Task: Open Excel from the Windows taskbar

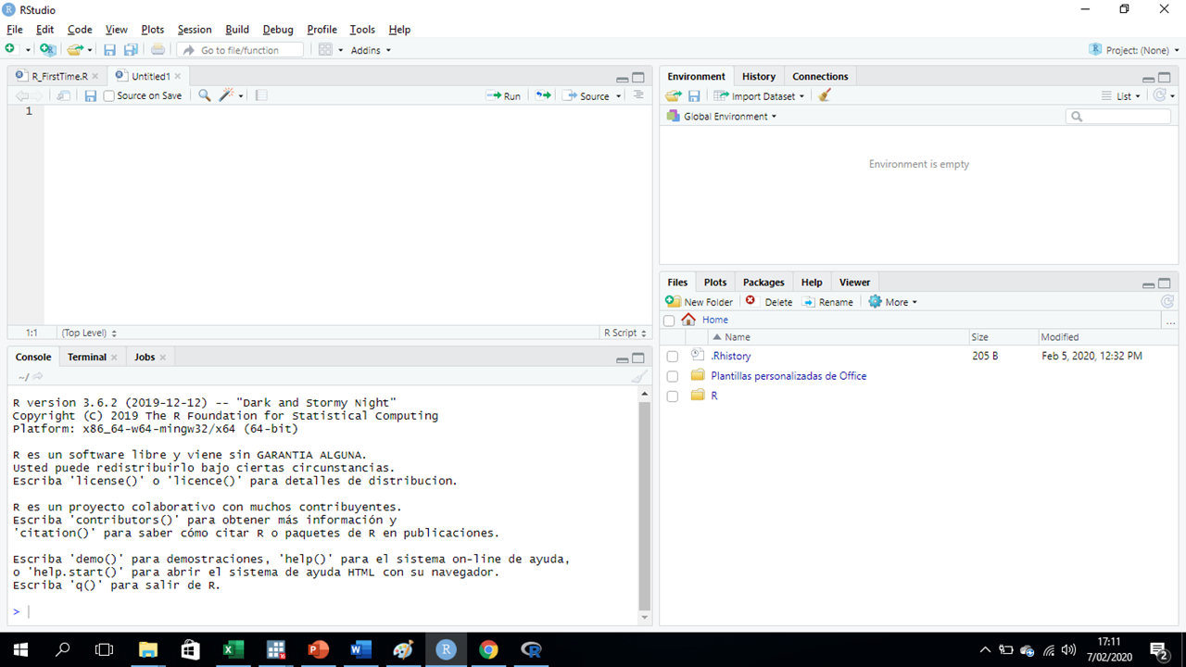Action: [233, 649]
